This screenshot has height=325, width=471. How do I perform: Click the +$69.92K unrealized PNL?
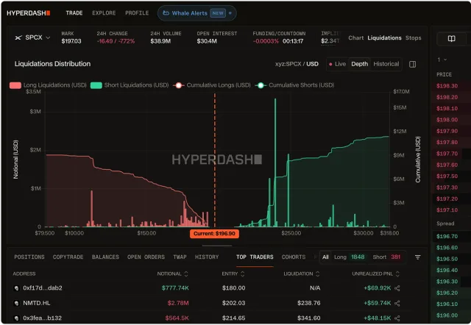pos(378,288)
